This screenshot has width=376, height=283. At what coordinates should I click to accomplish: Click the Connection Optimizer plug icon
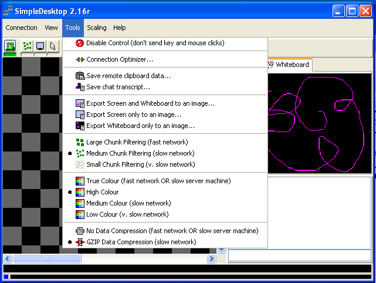click(x=80, y=59)
